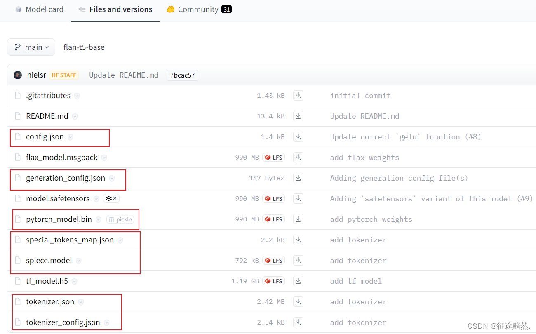Open commit 7bcac57
Viewport: 536px width, 334px height.
pyautogui.click(x=182, y=75)
